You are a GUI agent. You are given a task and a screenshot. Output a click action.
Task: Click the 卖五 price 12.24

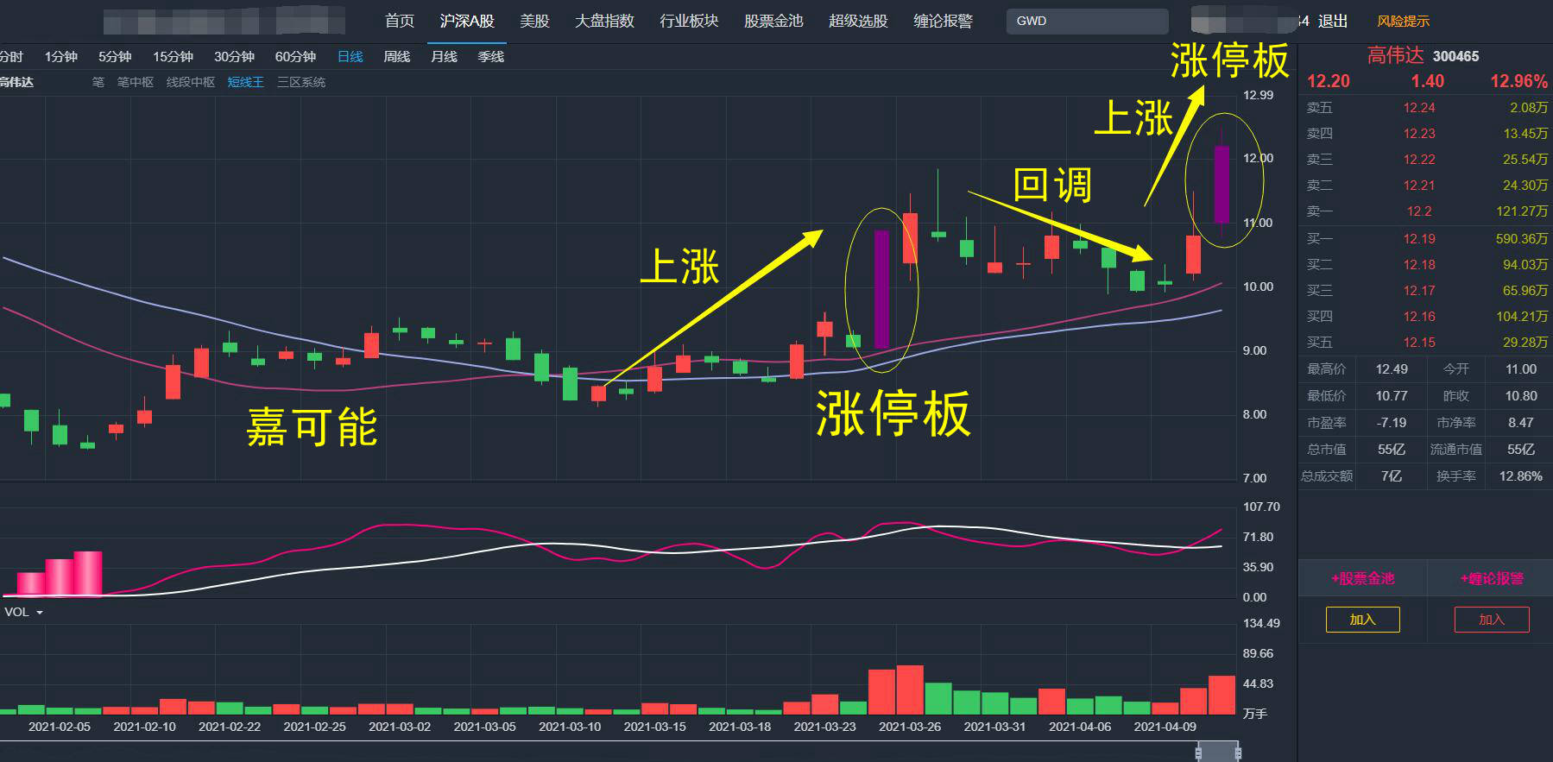pyautogui.click(x=1419, y=108)
